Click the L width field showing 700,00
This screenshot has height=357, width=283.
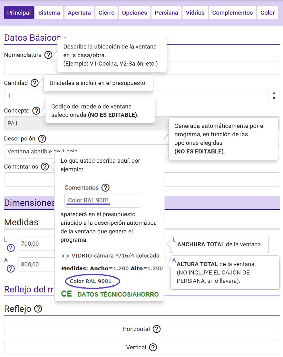tap(36, 244)
